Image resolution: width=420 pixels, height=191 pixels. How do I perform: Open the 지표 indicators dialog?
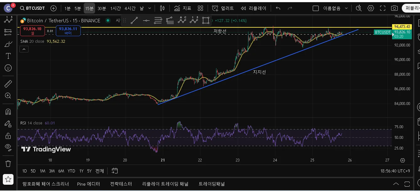click(x=183, y=8)
